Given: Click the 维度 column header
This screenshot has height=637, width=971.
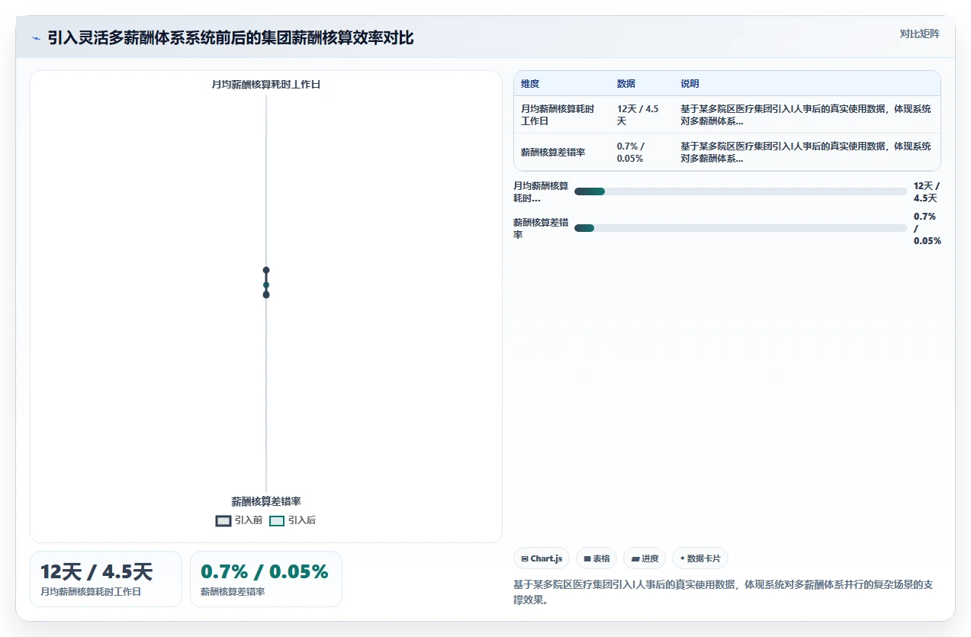Looking at the screenshot, I should point(530,84).
